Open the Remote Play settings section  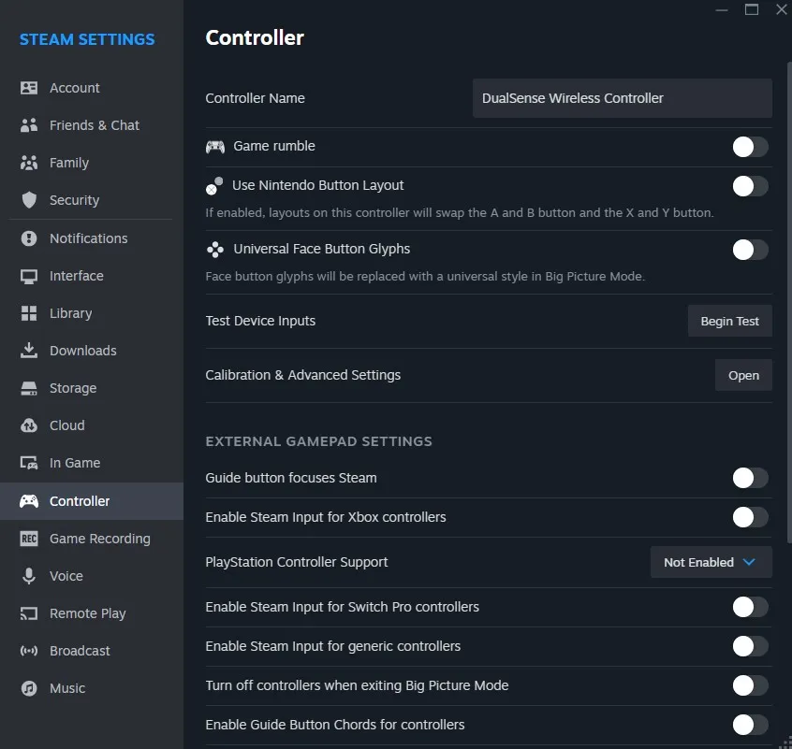coord(87,613)
